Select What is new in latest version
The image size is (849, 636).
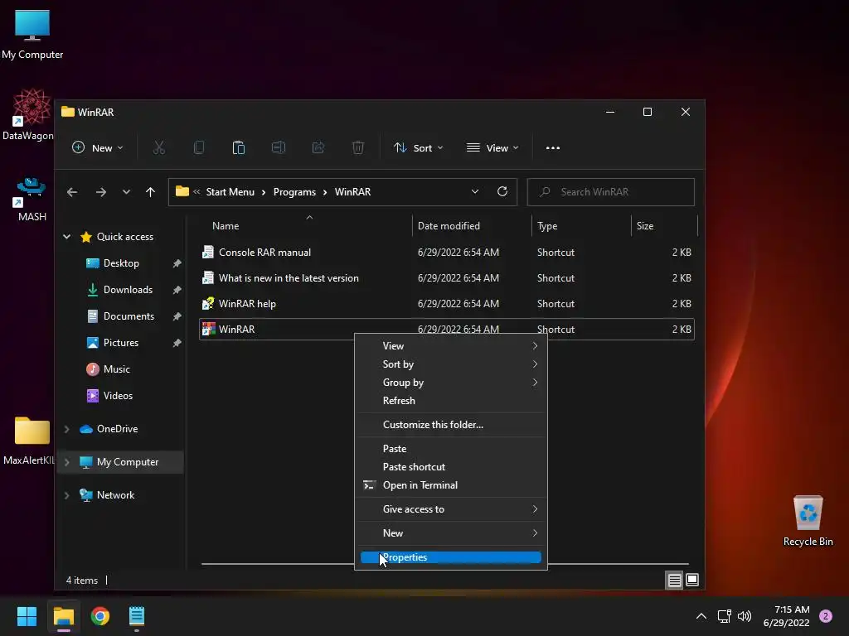[x=447, y=278]
